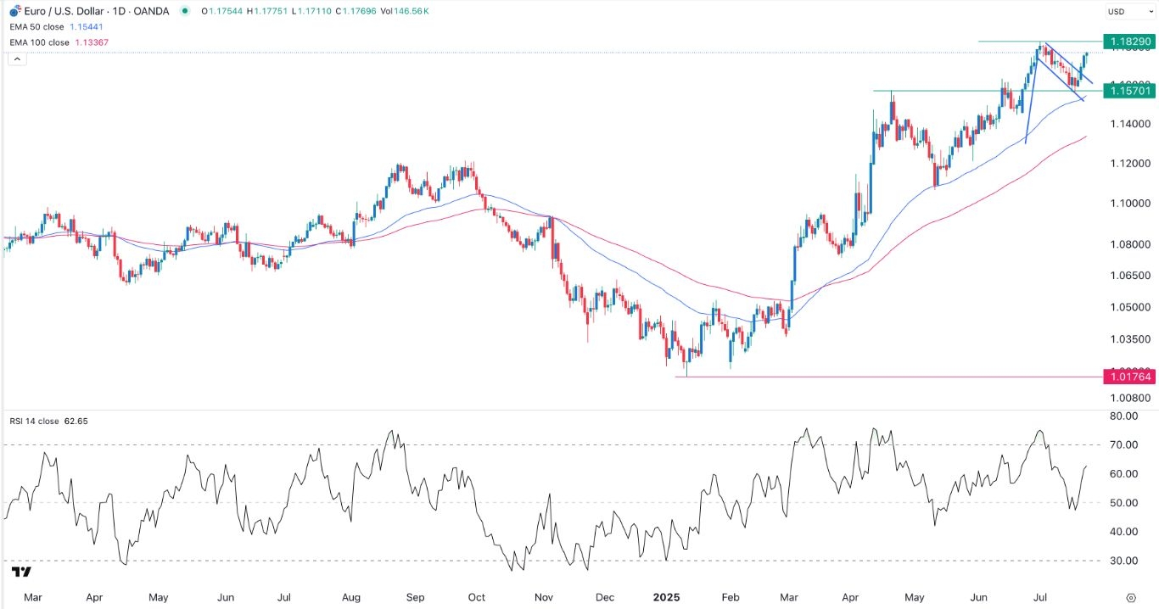Viewport: 1159px width, 609px height.
Task: Click the EUR/USD symbol flag icon
Action: (x=13, y=12)
